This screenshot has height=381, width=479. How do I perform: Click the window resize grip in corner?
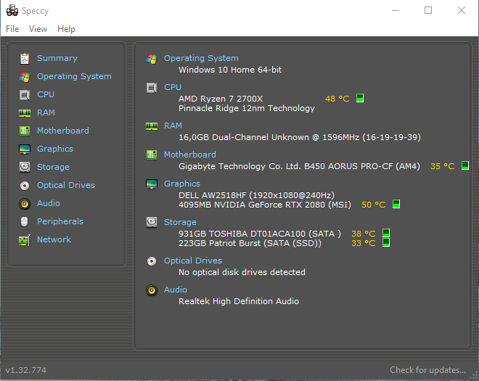pos(474,376)
